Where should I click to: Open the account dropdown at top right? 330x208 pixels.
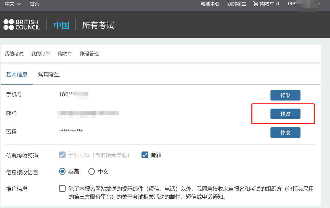pos(302,4)
